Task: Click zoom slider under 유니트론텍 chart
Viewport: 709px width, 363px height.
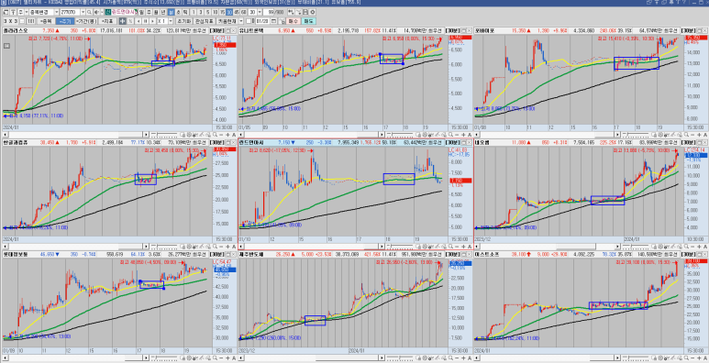Action: point(400,135)
